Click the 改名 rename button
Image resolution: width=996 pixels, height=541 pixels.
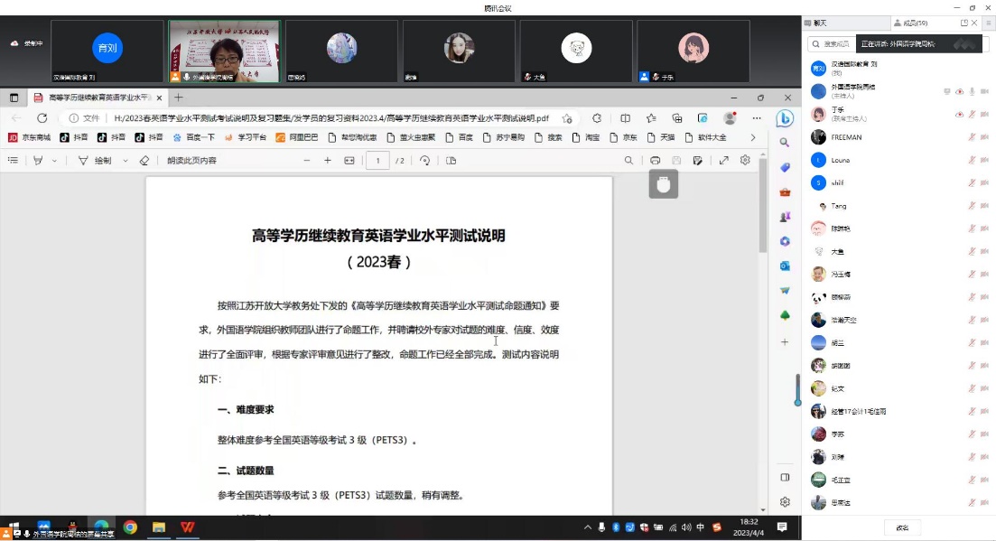(901, 527)
